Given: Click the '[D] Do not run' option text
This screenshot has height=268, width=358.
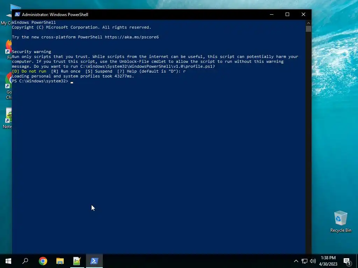Looking at the screenshot, I should click(29, 71).
